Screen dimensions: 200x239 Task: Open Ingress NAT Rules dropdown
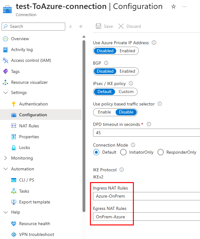[x=147, y=196]
